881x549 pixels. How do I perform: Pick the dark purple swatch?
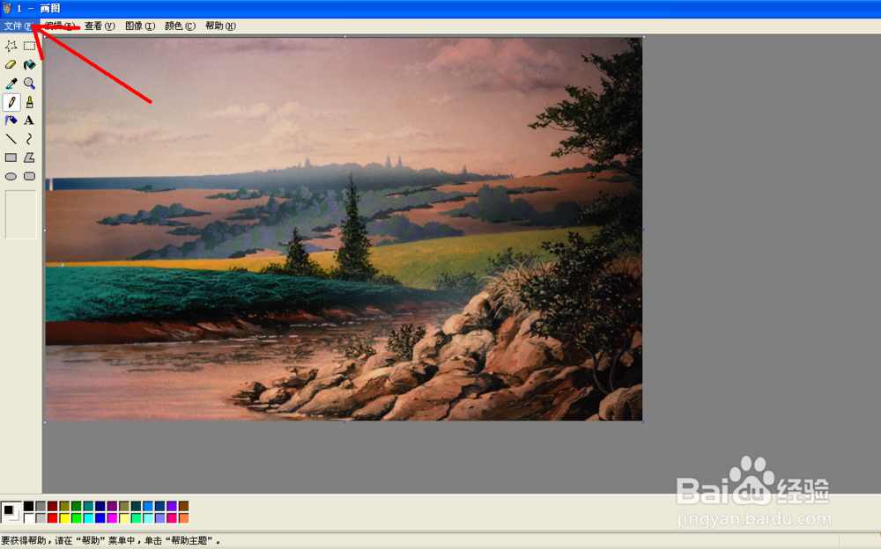coord(113,507)
